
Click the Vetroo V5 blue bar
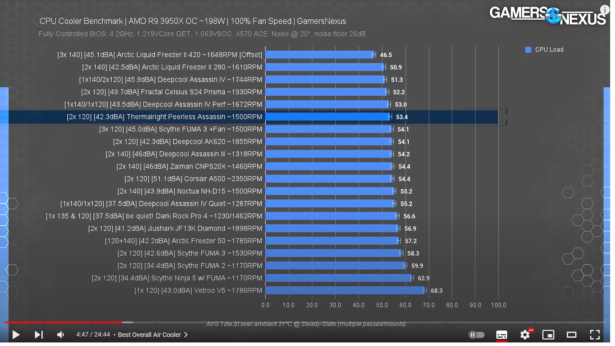click(x=345, y=290)
